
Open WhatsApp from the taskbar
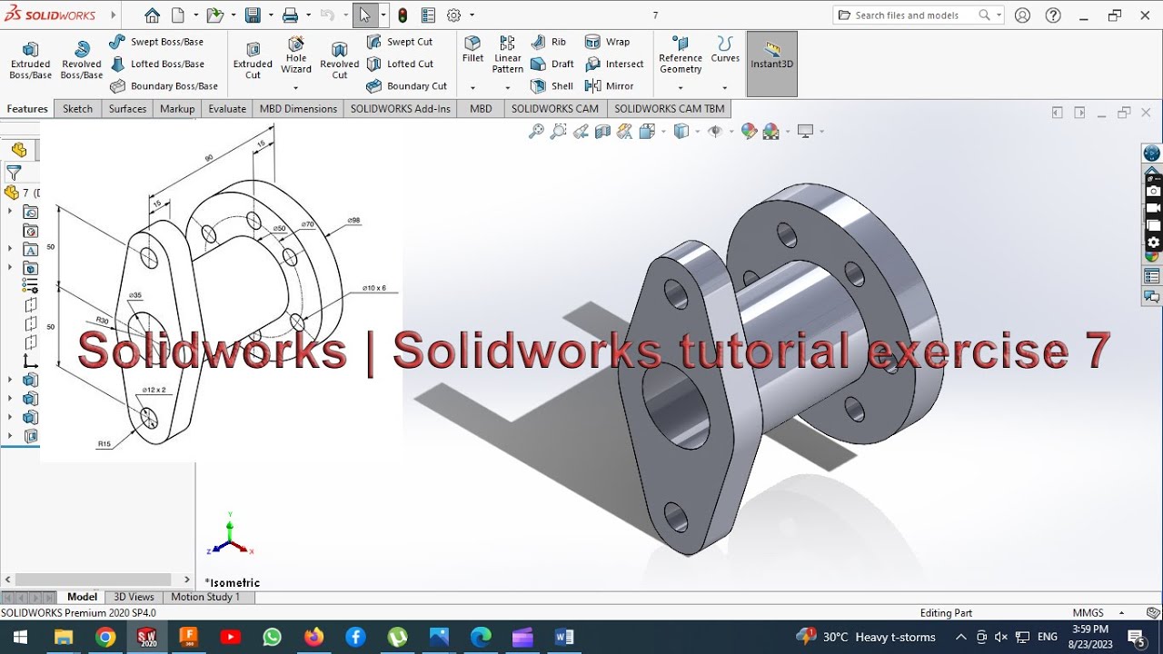(x=272, y=637)
